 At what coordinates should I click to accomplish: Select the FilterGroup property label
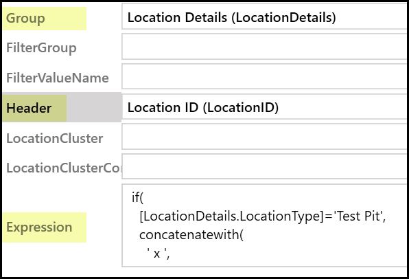41,48
